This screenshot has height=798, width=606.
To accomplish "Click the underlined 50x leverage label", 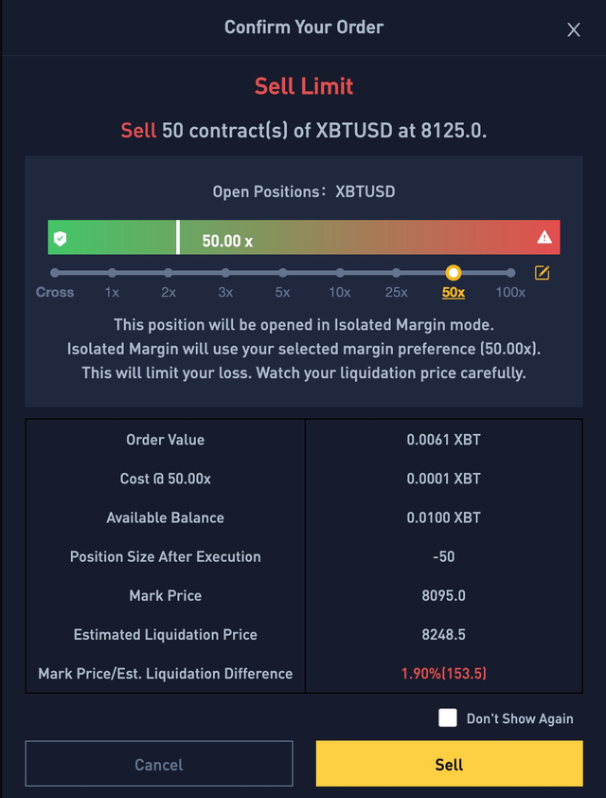I will click(x=454, y=292).
